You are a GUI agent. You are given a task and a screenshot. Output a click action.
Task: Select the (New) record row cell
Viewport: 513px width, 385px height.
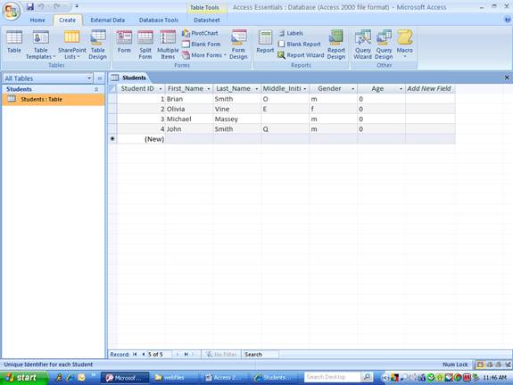(x=141, y=139)
